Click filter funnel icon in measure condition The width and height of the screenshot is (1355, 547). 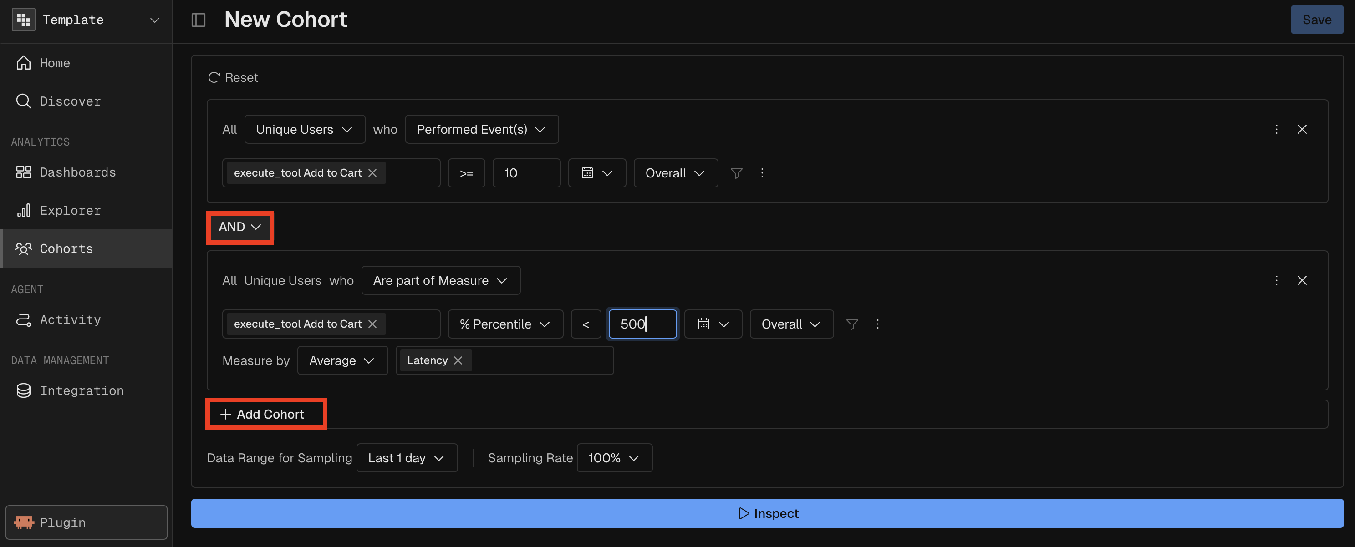click(852, 324)
